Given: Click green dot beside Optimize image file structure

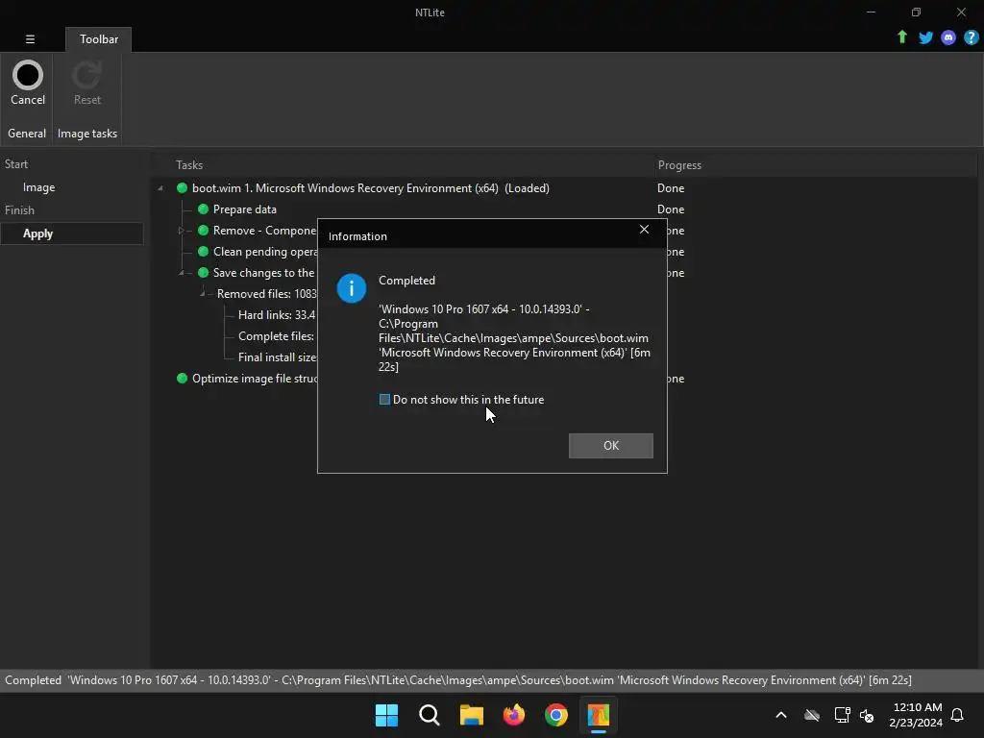Looking at the screenshot, I should (182, 379).
